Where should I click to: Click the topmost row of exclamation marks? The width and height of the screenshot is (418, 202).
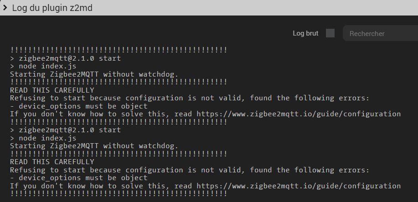coord(119,50)
